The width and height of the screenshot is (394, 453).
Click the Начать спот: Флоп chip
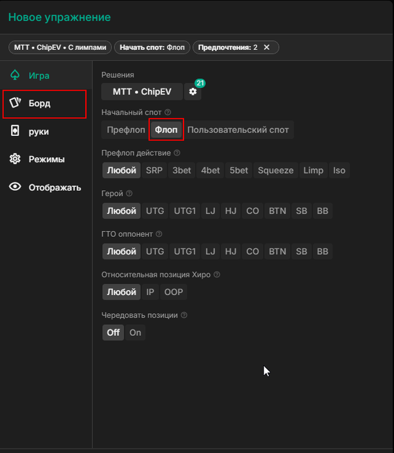152,47
